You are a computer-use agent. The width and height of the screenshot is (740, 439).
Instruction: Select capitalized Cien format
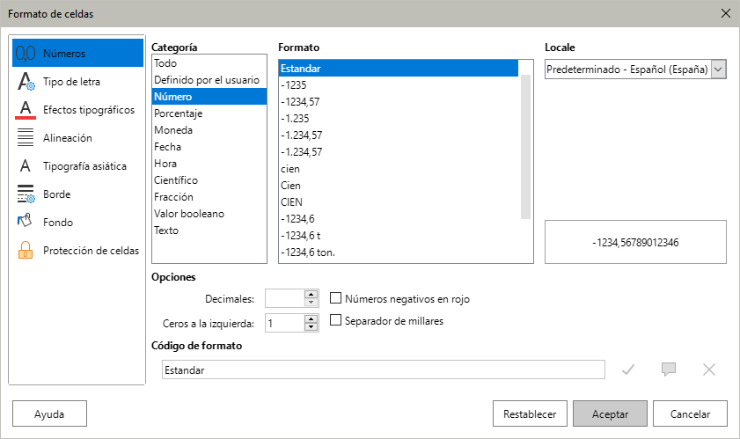(399, 186)
